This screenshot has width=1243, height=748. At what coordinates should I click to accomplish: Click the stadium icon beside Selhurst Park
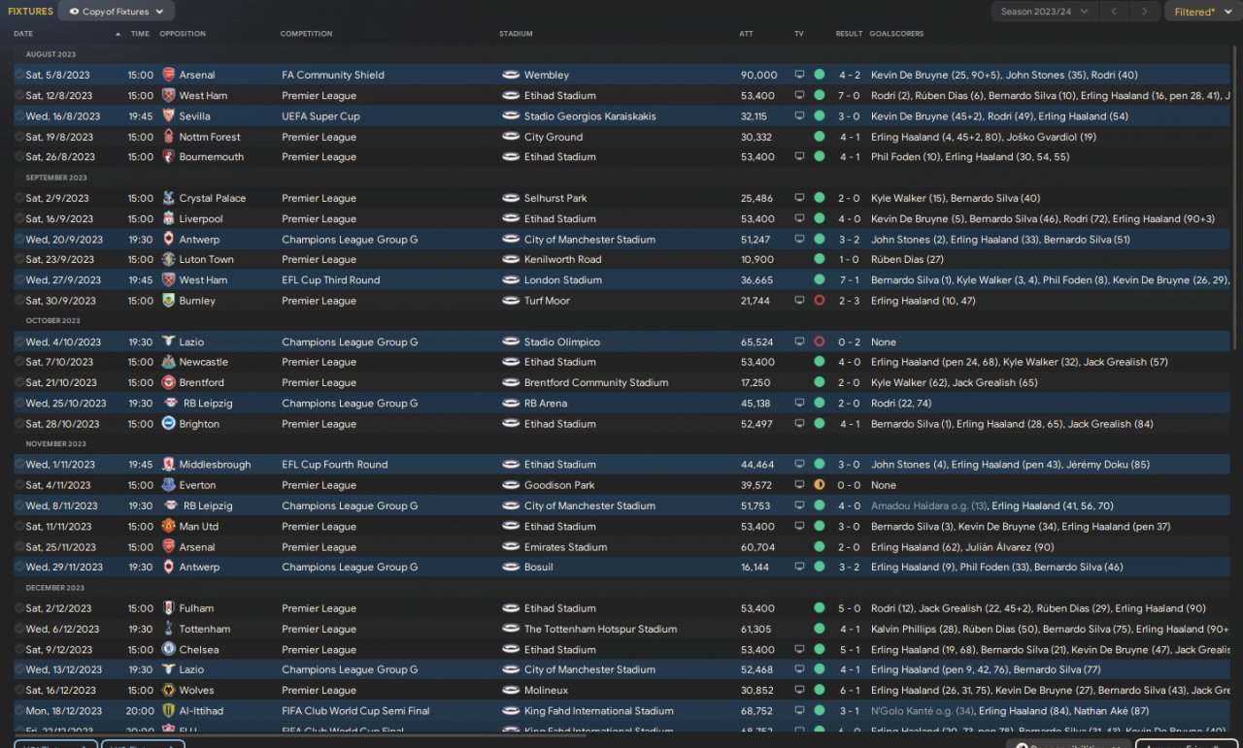click(x=511, y=198)
